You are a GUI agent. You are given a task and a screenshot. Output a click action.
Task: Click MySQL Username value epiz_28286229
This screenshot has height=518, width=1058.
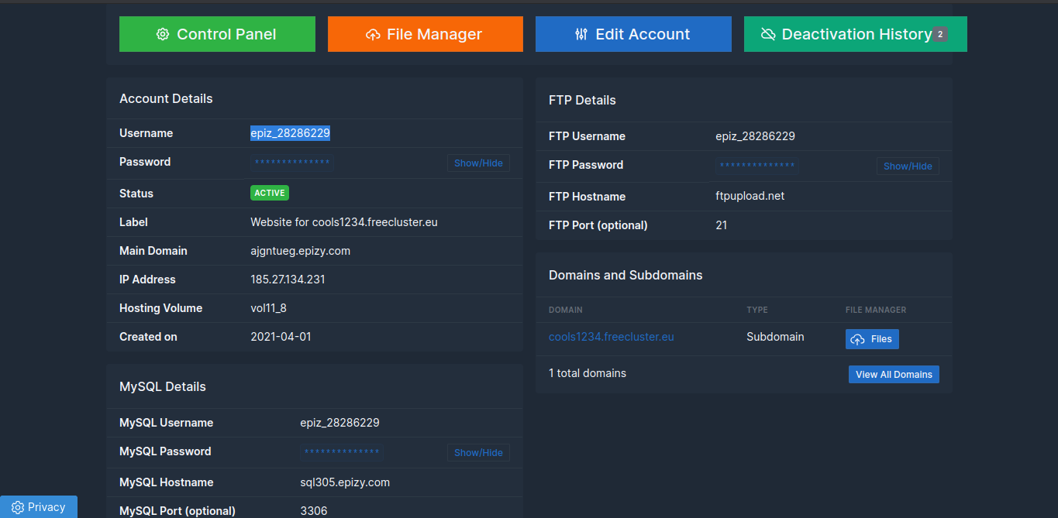click(339, 423)
